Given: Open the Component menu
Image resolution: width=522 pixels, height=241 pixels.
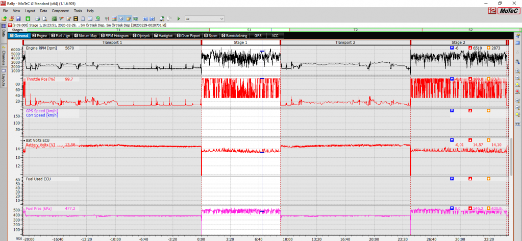Looking at the screenshot, I should point(60,10).
